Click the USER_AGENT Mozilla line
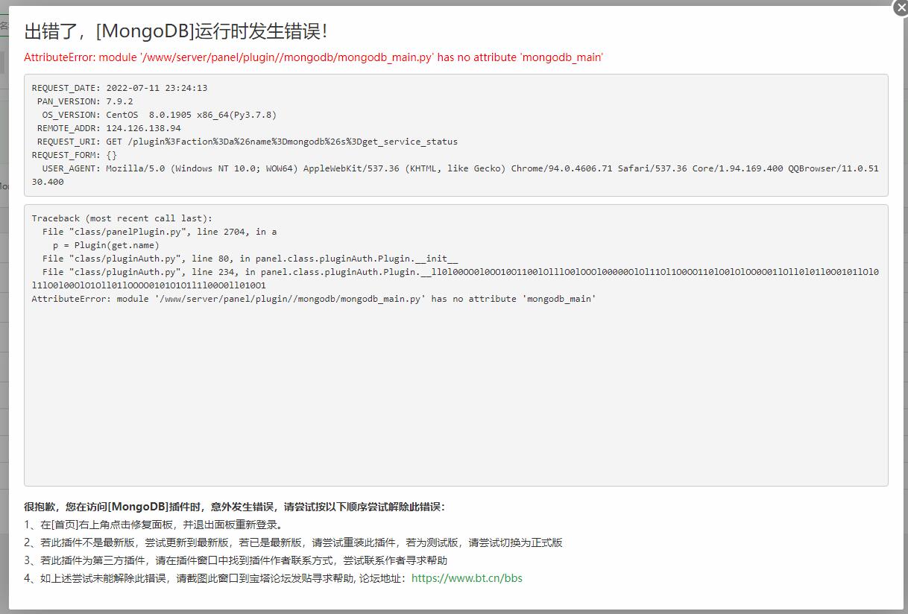This screenshot has height=614, width=908. (455, 175)
